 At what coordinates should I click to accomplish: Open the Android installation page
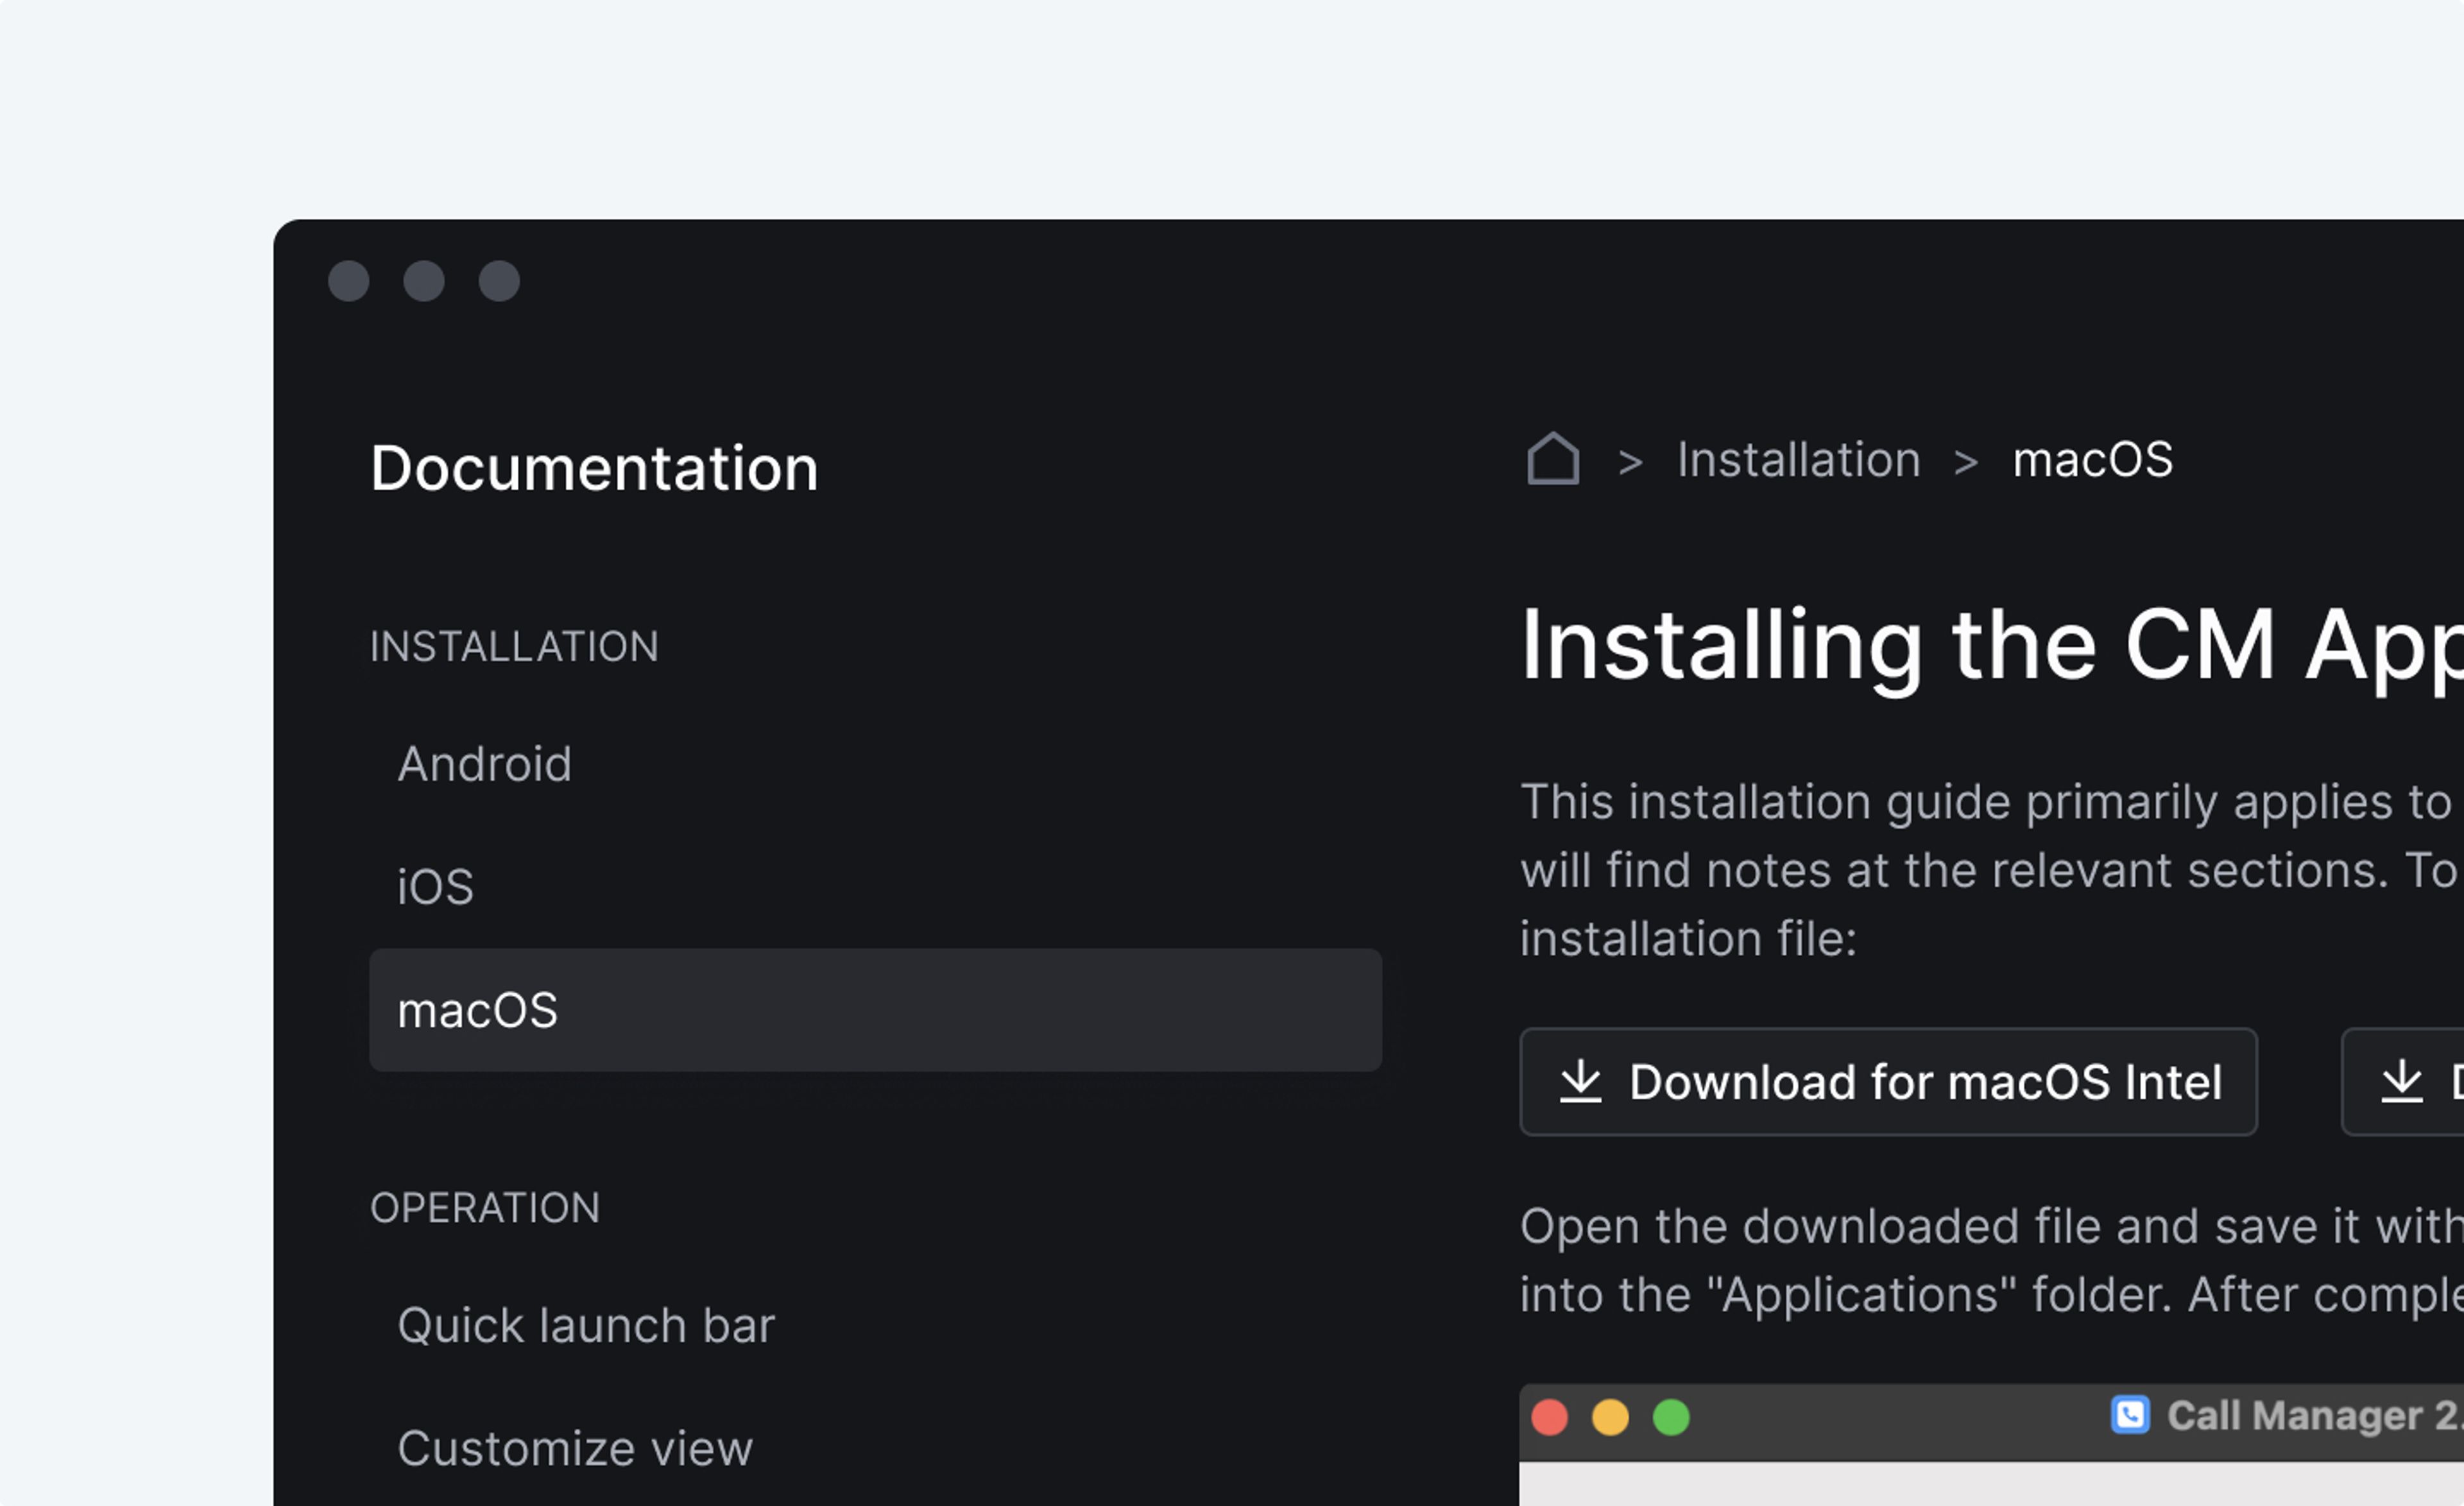click(485, 765)
